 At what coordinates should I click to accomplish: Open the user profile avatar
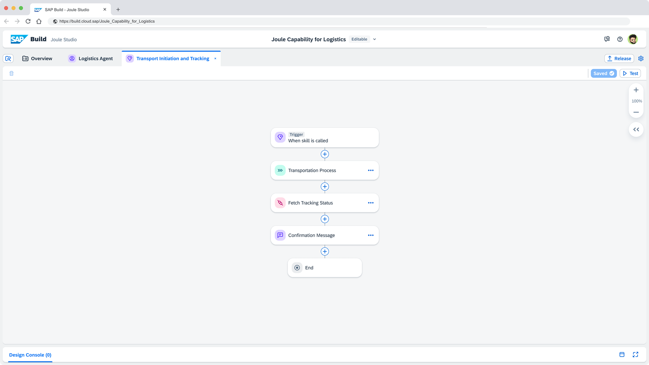tap(633, 39)
